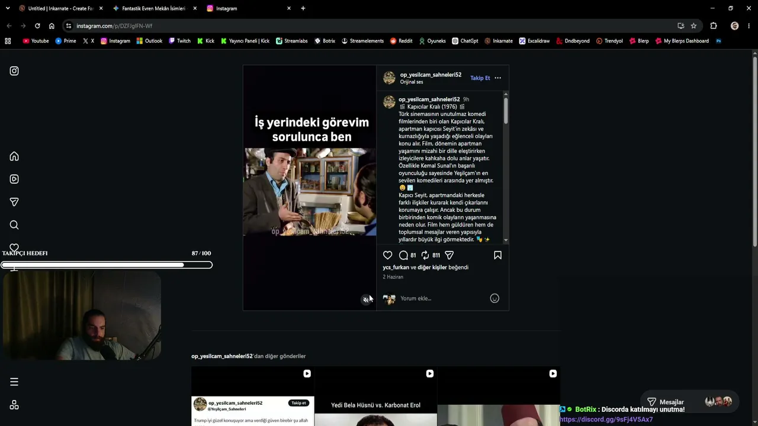Viewport: 758px width, 426px height.
Task: Share the post with paper-plane icon
Action: pos(449,255)
